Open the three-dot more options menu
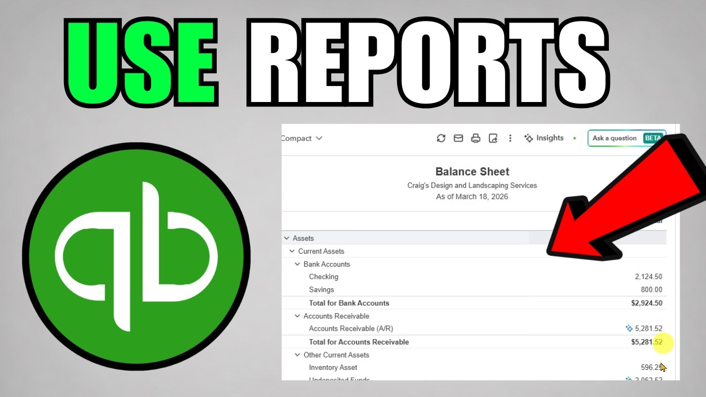The height and width of the screenshot is (397, 706). tap(510, 138)
